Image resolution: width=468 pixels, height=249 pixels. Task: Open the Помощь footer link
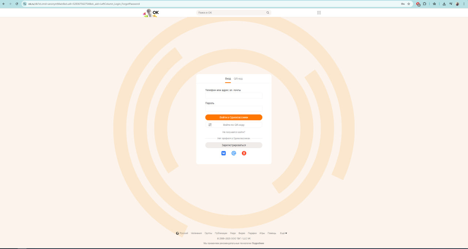[272, 233]
